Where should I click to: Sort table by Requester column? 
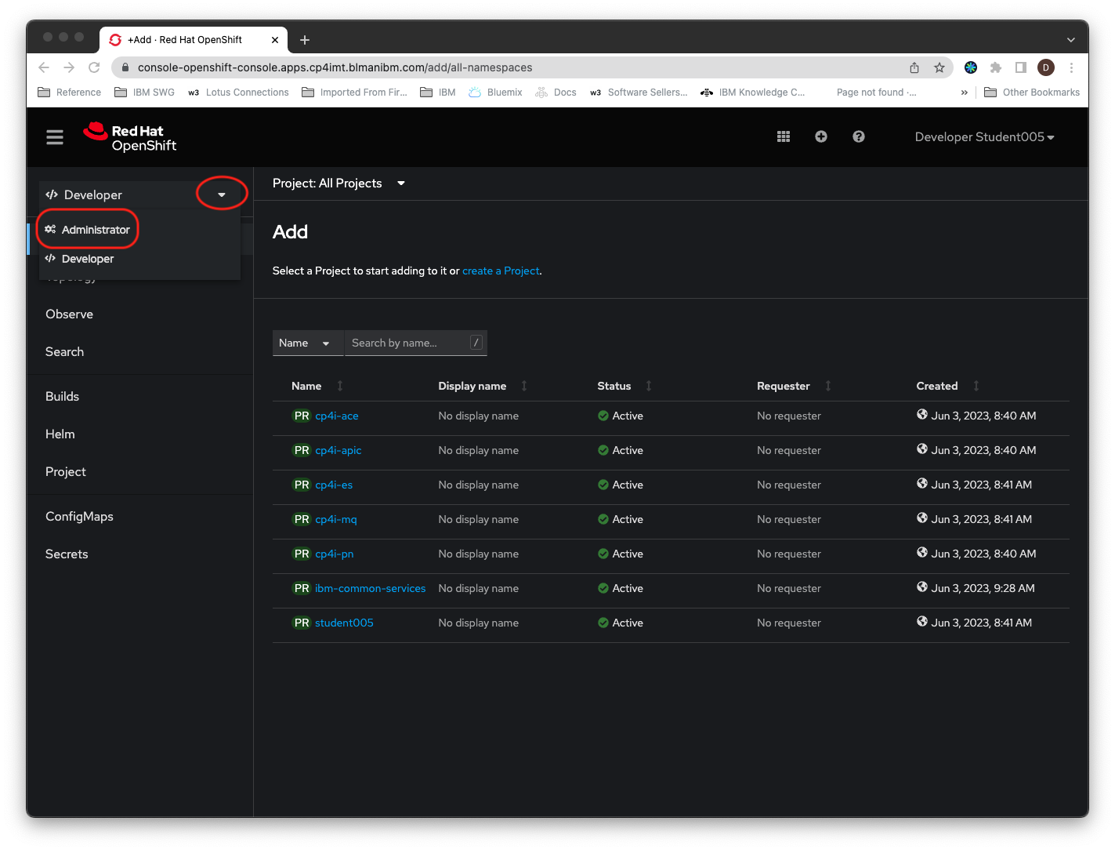click(793, 386)
